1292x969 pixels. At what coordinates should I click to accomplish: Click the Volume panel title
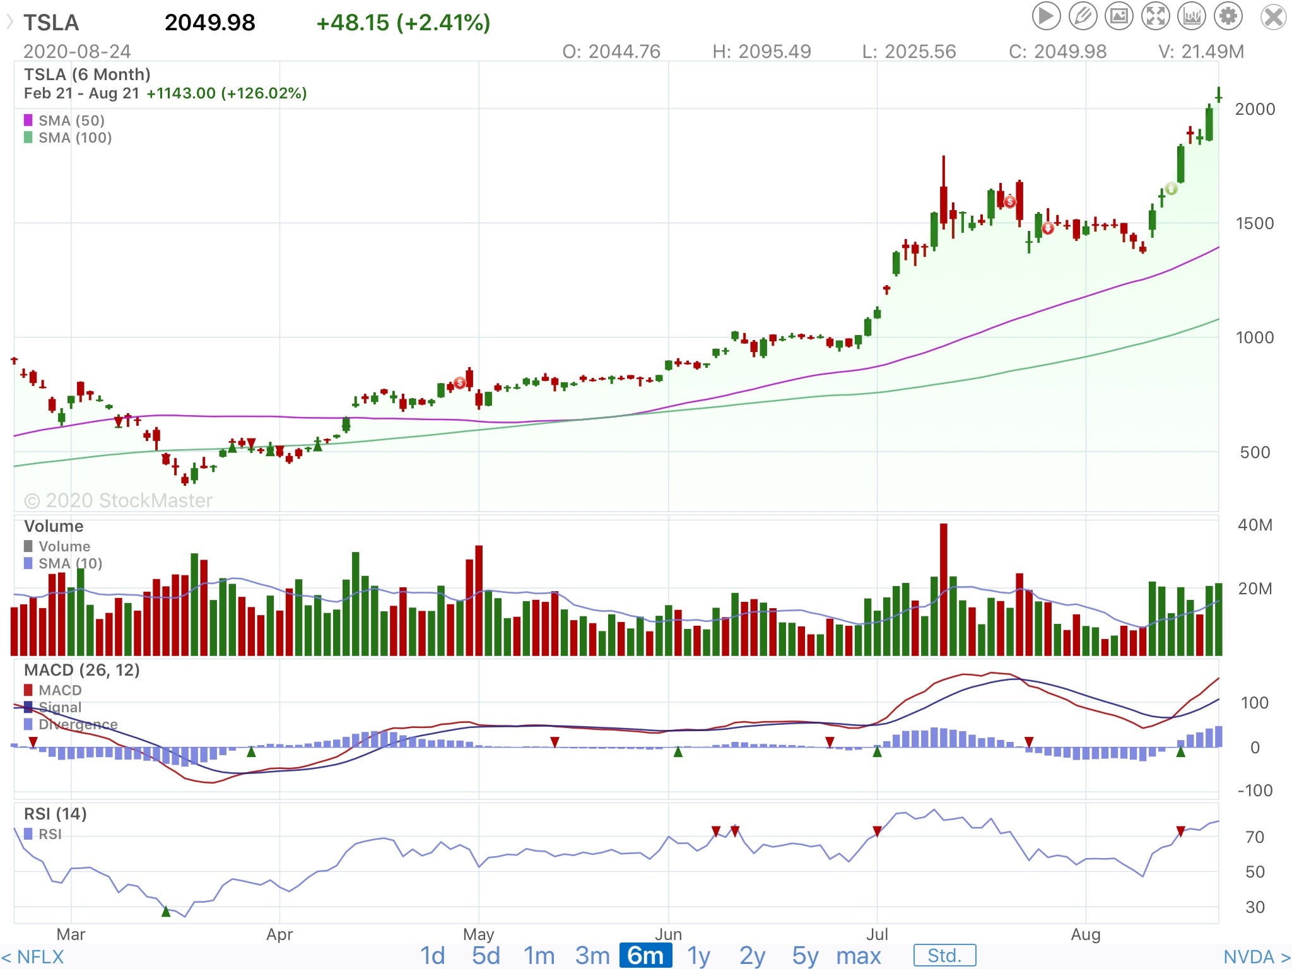tap(54, 526)
